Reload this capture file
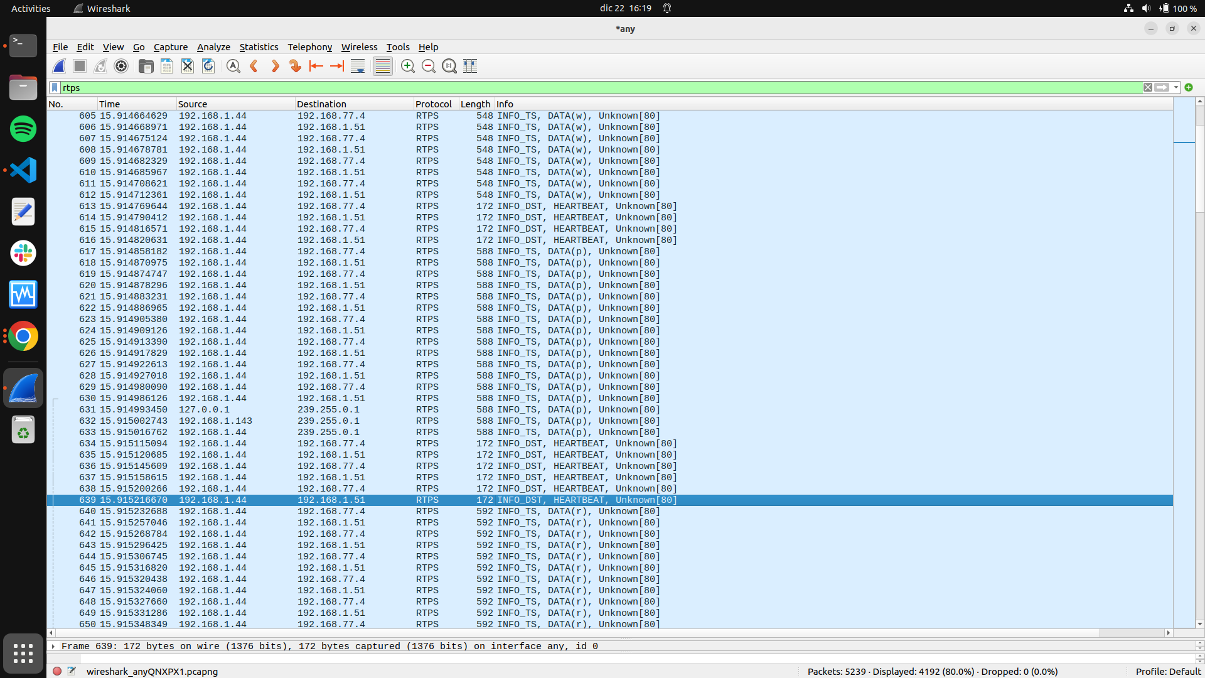1205x678 pixels. point(208,66)
